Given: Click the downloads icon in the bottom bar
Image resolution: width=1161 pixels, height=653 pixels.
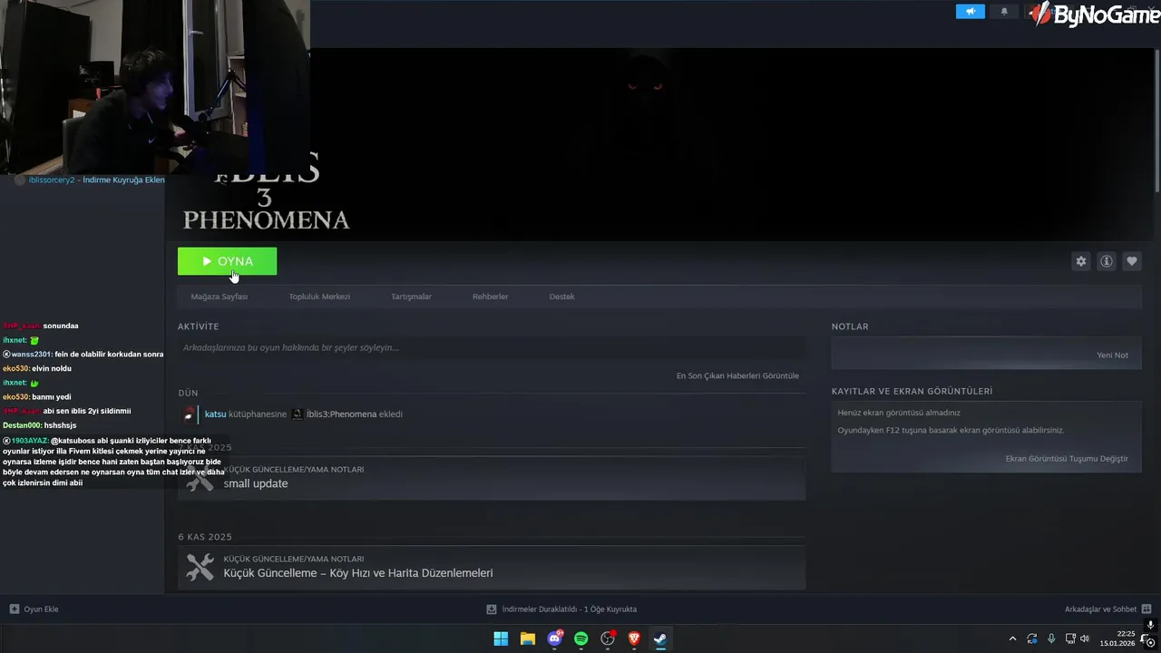Looking at the screenshot, I should (492, 609).
